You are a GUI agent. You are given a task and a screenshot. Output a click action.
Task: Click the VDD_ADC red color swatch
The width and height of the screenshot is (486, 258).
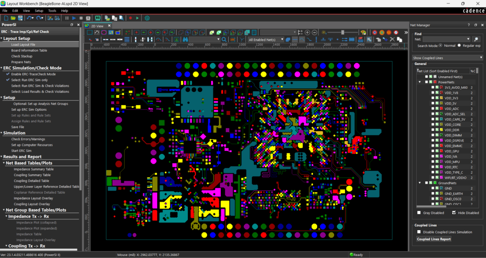pyautogui.click(x=441, y=109)
